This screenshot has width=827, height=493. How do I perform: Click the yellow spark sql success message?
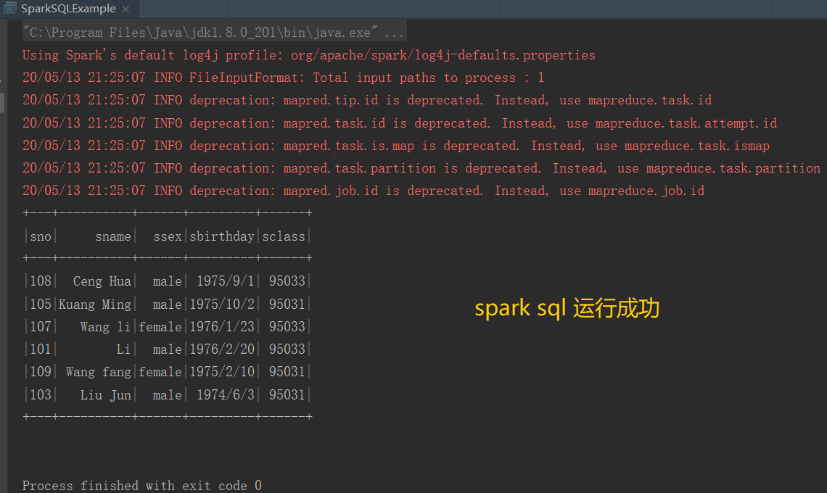point(567,307)
